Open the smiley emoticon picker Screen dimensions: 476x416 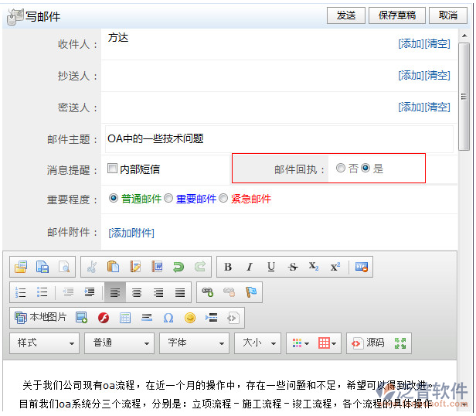click(189, 318)
